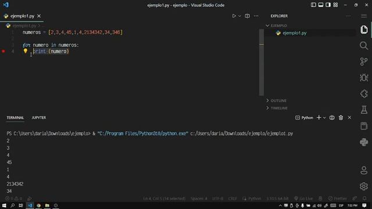Viewport: 372px width, 209px height.
Task: Select the Python terminal label
Action: tap(305, 117)
